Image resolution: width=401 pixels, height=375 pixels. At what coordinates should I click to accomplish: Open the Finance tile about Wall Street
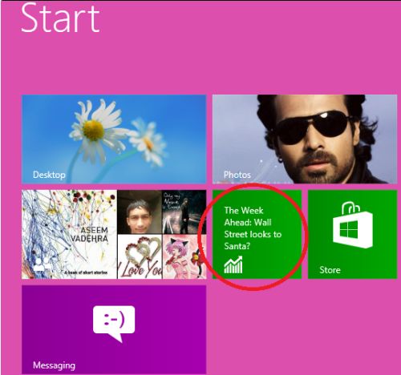click(257, 234)
